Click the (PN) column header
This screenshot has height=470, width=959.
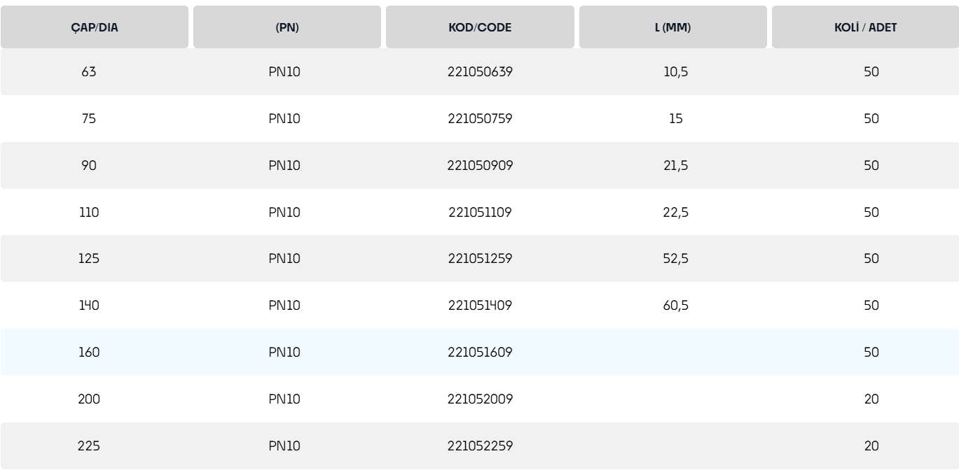coord(287,27)
